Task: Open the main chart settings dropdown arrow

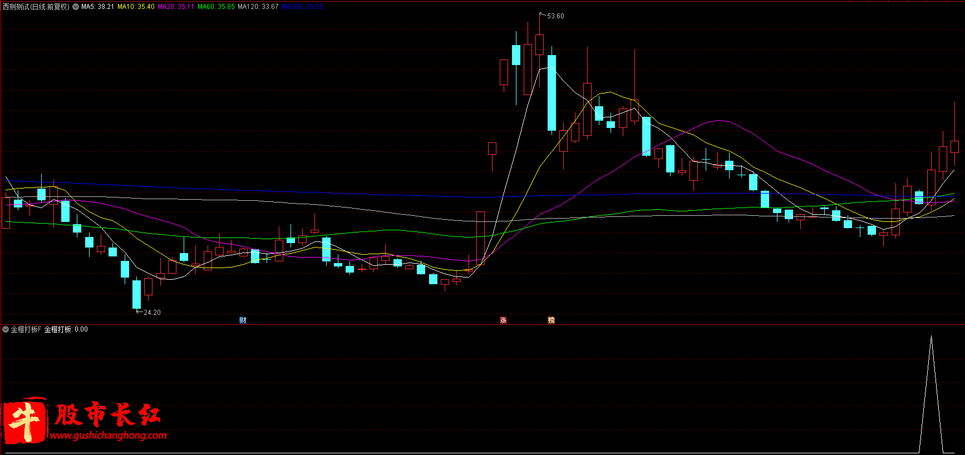Action: [x=76, y=7]
